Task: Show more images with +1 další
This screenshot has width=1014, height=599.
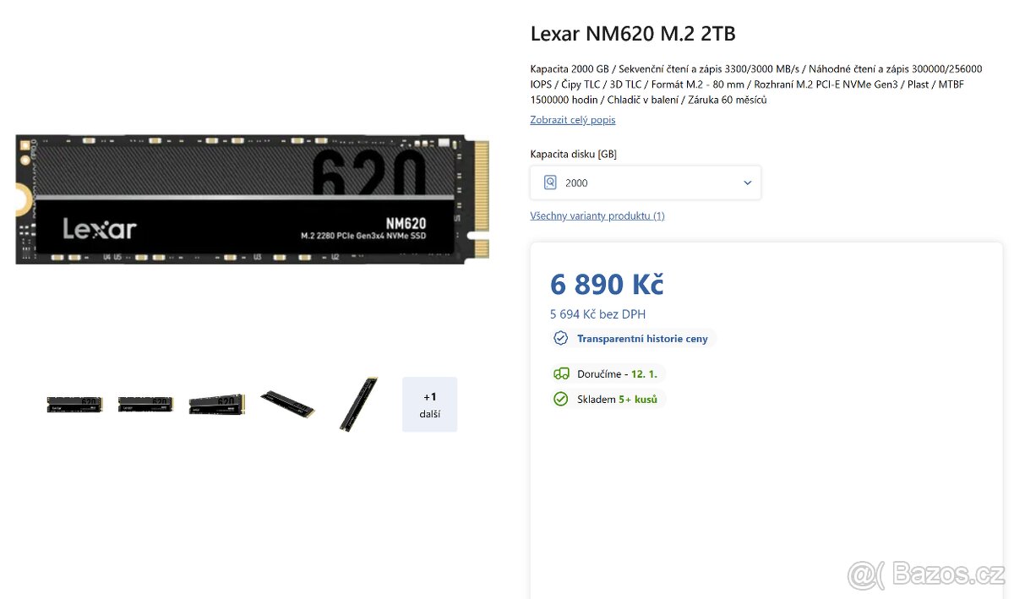Action: coord(429,404)
